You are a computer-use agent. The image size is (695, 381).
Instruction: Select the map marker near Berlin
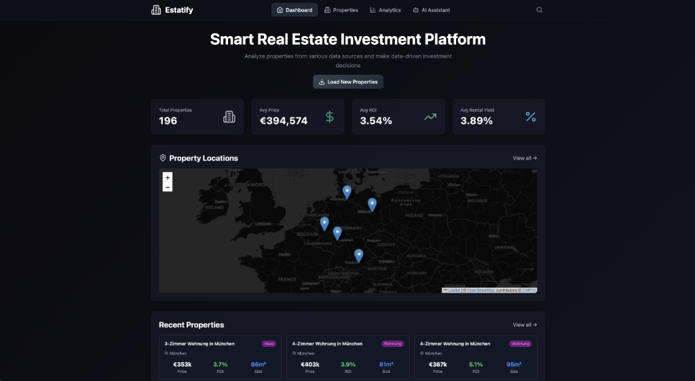(372, 204)
